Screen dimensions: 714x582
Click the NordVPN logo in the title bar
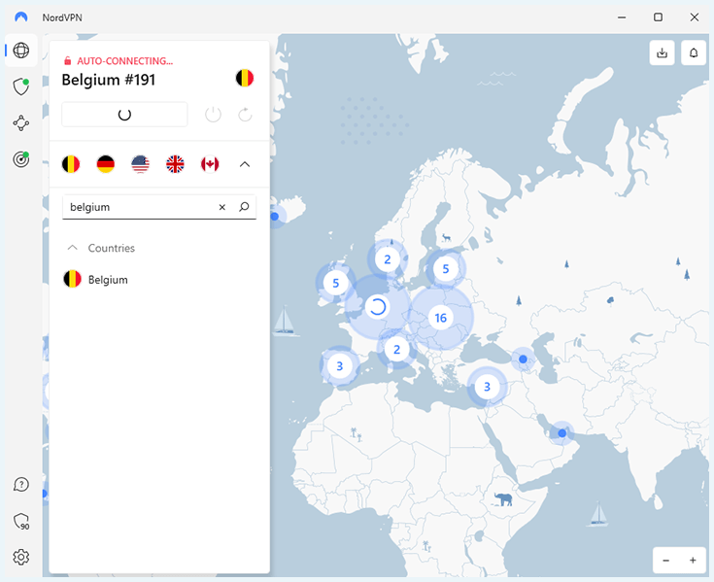(x=21, y=17)
